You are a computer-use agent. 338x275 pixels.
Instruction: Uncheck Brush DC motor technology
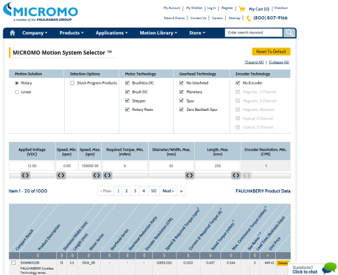pos(127,92)
